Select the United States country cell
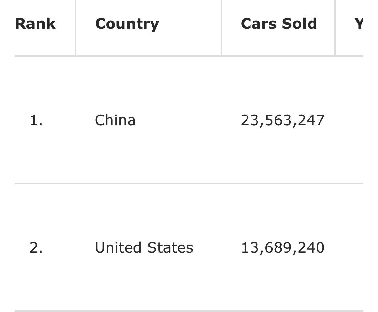Image resolution: width=378 pixels, height=312 pixels. click(144, 247)
